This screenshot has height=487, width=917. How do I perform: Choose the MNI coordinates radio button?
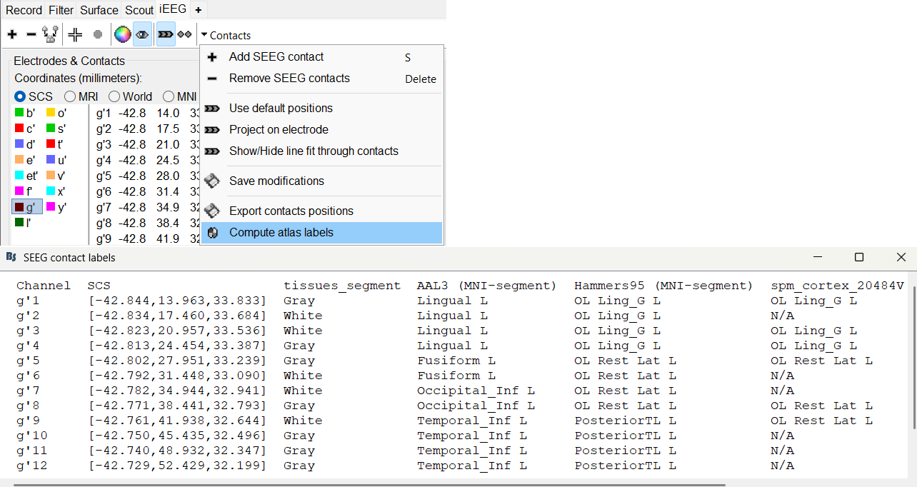pyautogui.click(x=169, y=96)
